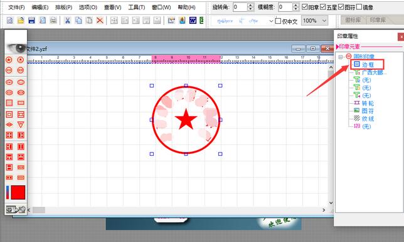Enable the 镜像 mirror checkbox
The height and width of the screenshot is (242, 404).
click(359, 7)
